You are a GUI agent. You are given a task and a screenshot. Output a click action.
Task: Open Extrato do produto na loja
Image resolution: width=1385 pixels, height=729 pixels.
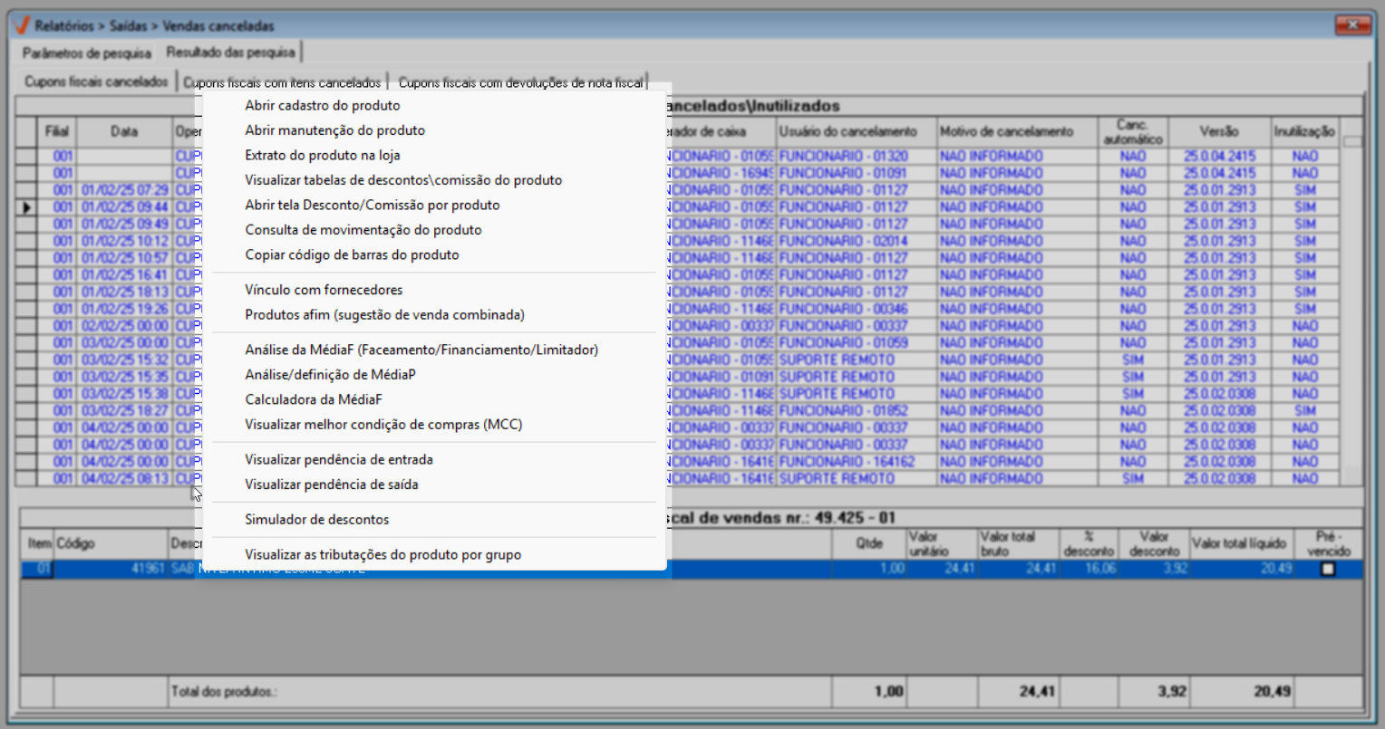click(322, 156)
